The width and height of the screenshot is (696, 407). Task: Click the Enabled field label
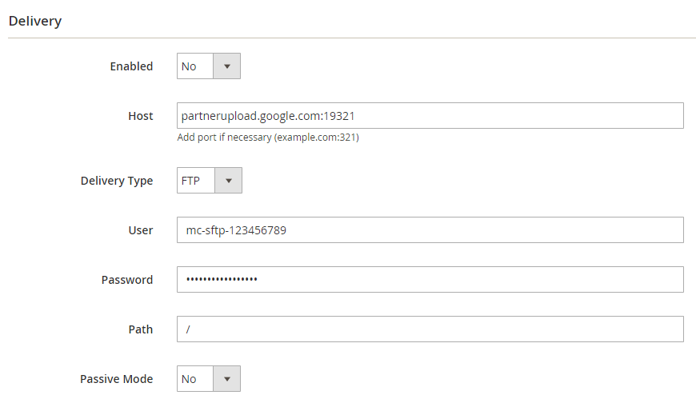coord(131,66)
